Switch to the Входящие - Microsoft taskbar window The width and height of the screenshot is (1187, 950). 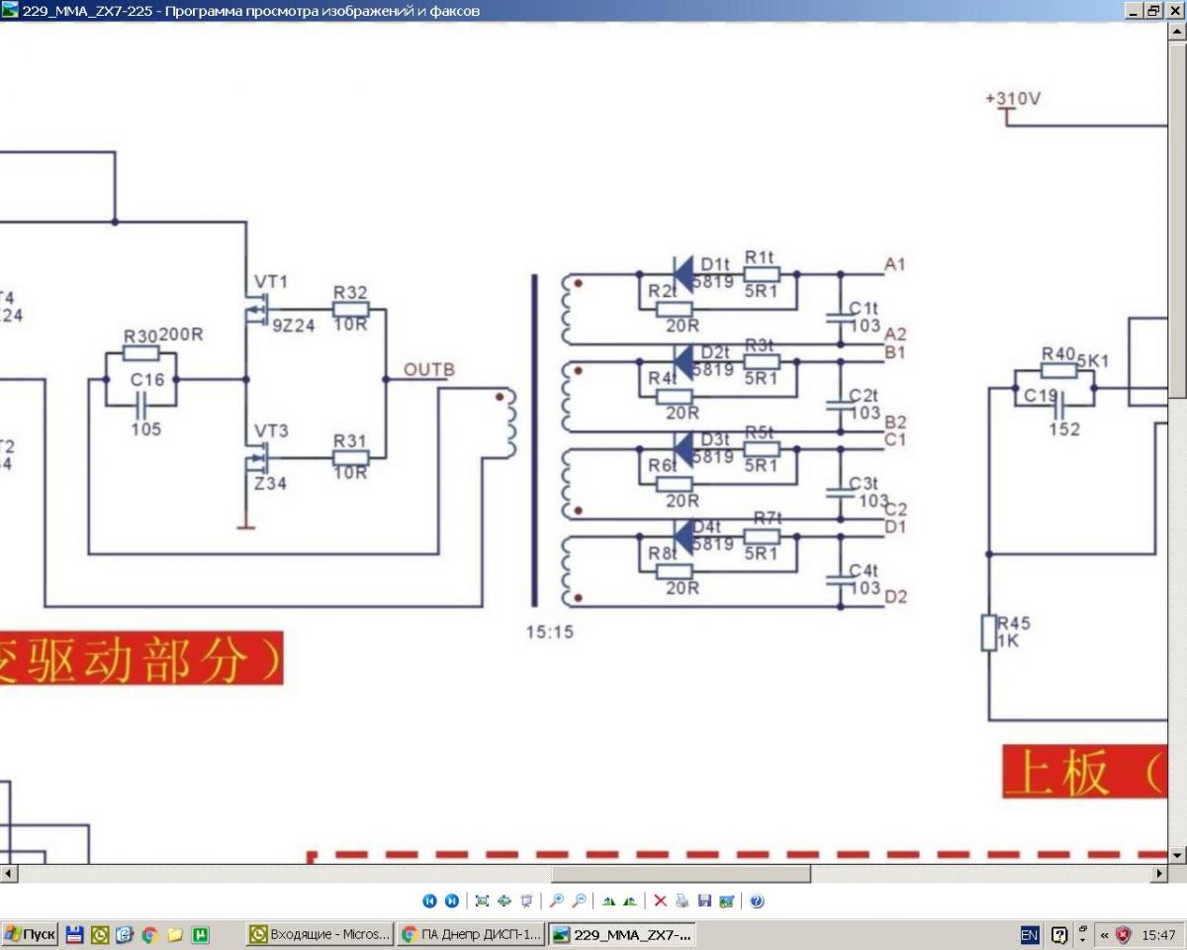click(320, 934)
